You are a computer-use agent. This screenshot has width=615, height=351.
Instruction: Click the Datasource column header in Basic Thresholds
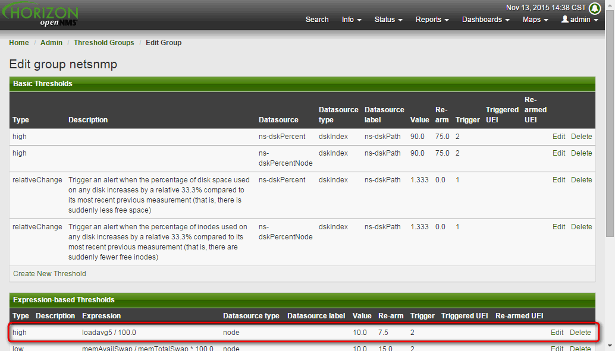click(278, 119)
